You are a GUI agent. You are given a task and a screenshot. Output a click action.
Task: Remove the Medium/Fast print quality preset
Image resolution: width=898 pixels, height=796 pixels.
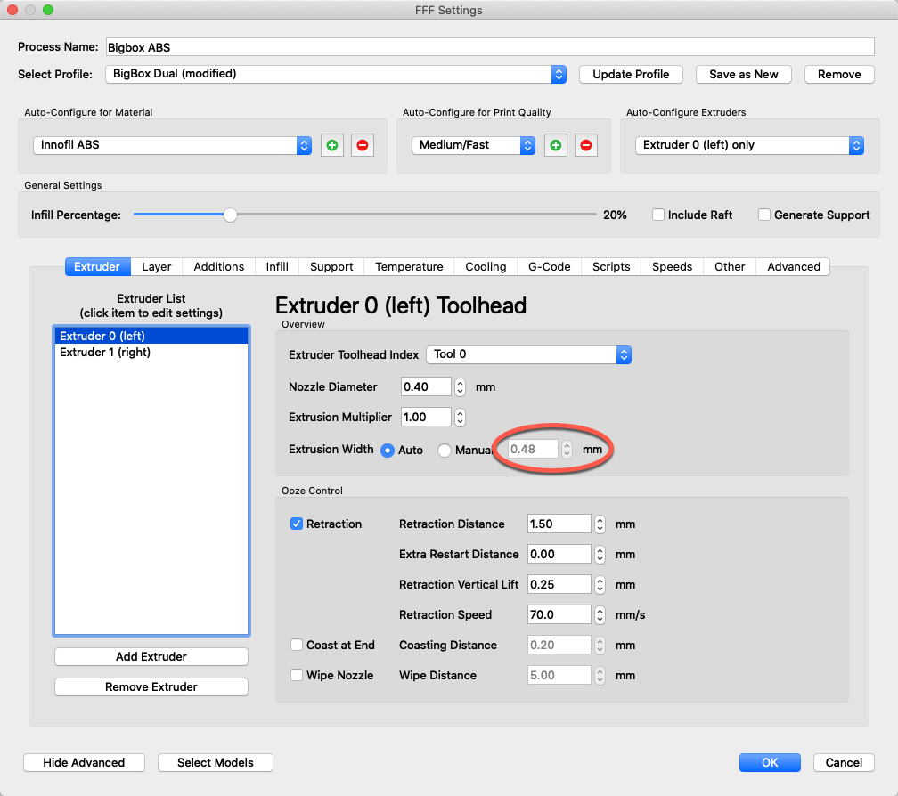point(585,145)
